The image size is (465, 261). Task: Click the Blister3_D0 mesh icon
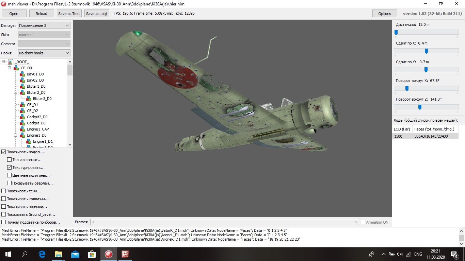coord(29,99)
